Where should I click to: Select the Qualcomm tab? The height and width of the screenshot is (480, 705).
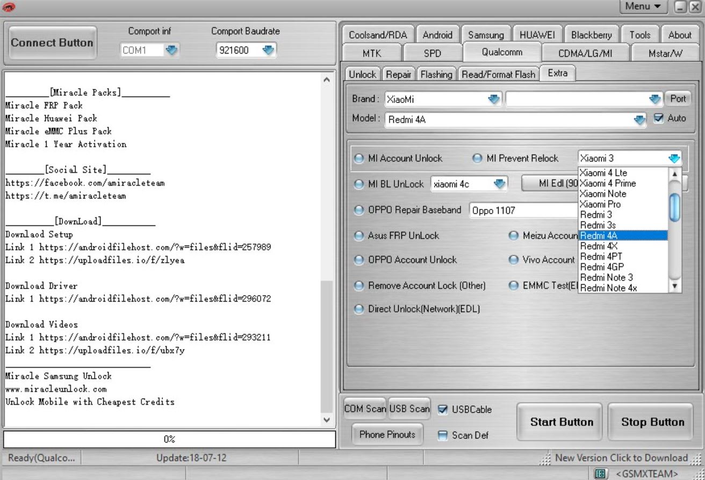[502, 52]
